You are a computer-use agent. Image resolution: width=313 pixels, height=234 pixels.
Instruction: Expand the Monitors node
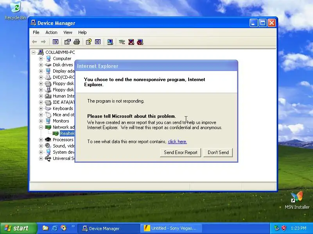click(41, 121)
